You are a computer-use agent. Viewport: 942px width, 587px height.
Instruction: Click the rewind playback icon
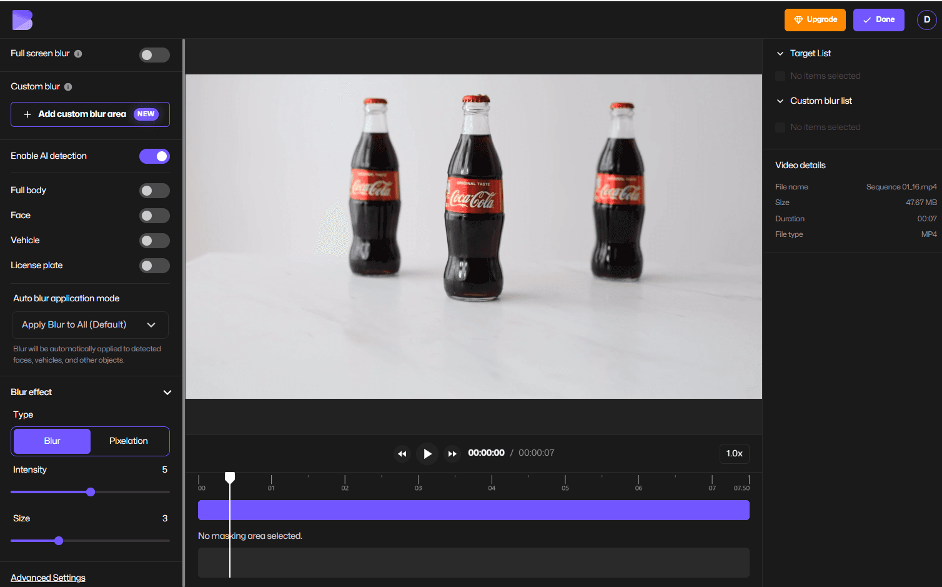coord(402,453)
